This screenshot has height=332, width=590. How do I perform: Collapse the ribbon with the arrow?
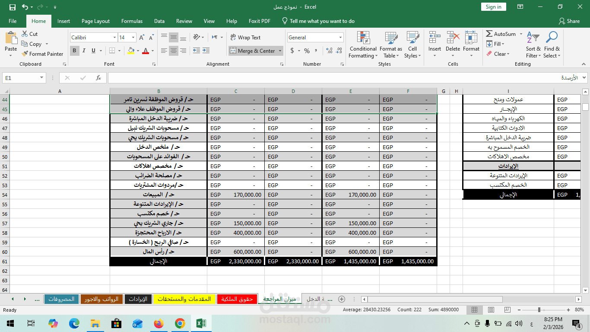pyautogui.click(x=584, y=64)
